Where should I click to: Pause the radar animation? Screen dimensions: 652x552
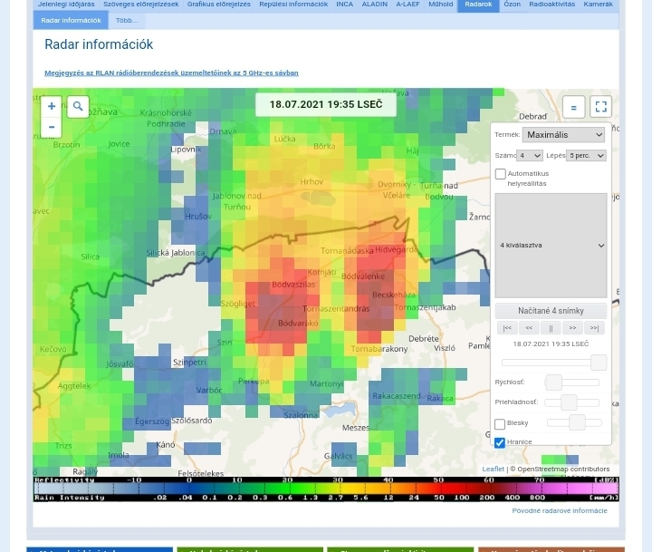(551, 328)
